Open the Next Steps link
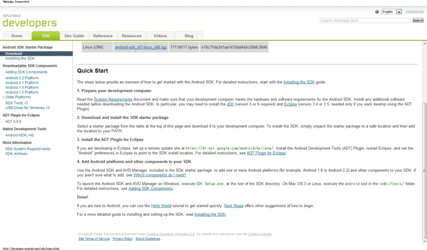 click(x=234, y=206)
